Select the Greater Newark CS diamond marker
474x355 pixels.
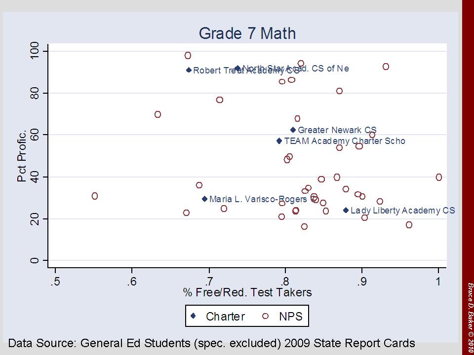(293, 130)
